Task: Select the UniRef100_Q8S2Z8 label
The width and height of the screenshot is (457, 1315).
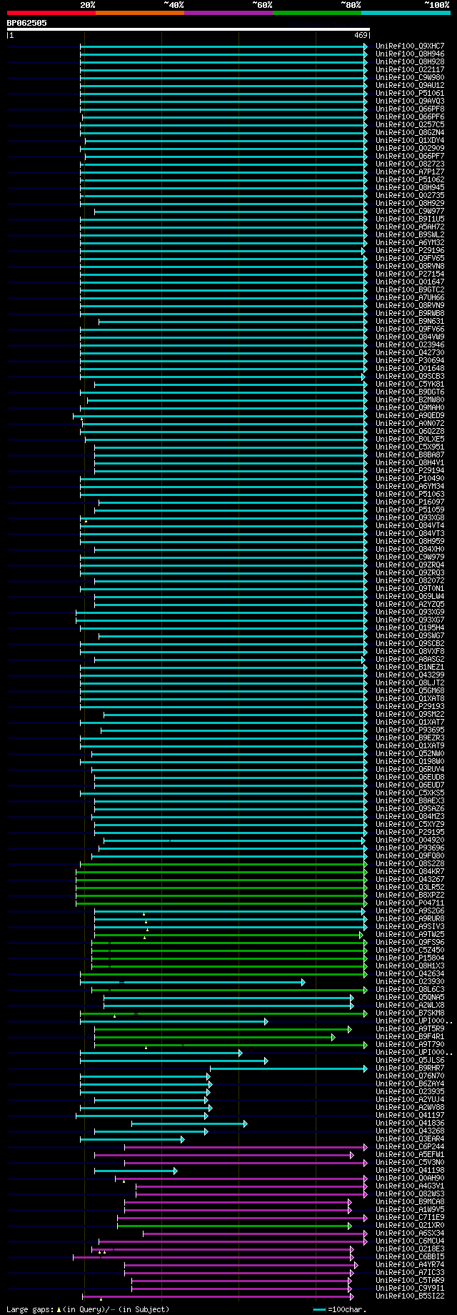Action: coord(410,863)
